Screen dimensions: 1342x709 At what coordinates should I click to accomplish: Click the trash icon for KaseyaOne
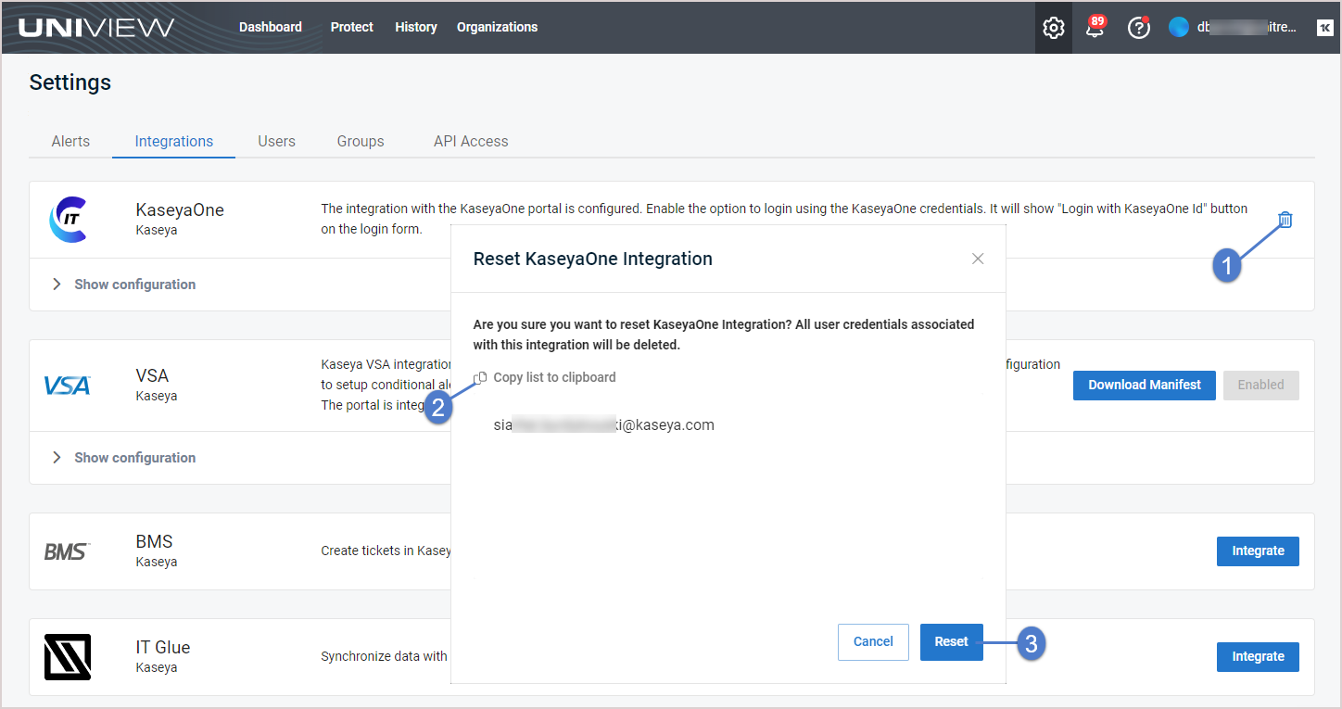pos(1285,220)
